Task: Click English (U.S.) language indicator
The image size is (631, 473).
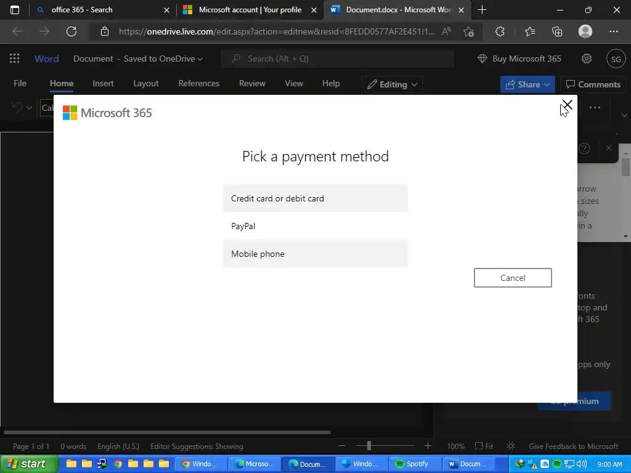Action: 118,447
